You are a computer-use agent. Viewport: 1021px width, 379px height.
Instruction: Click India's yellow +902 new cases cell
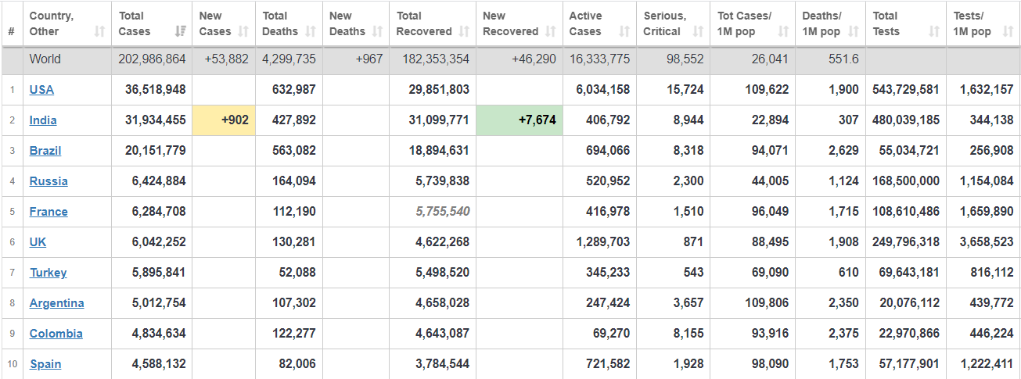pos(224,120)
